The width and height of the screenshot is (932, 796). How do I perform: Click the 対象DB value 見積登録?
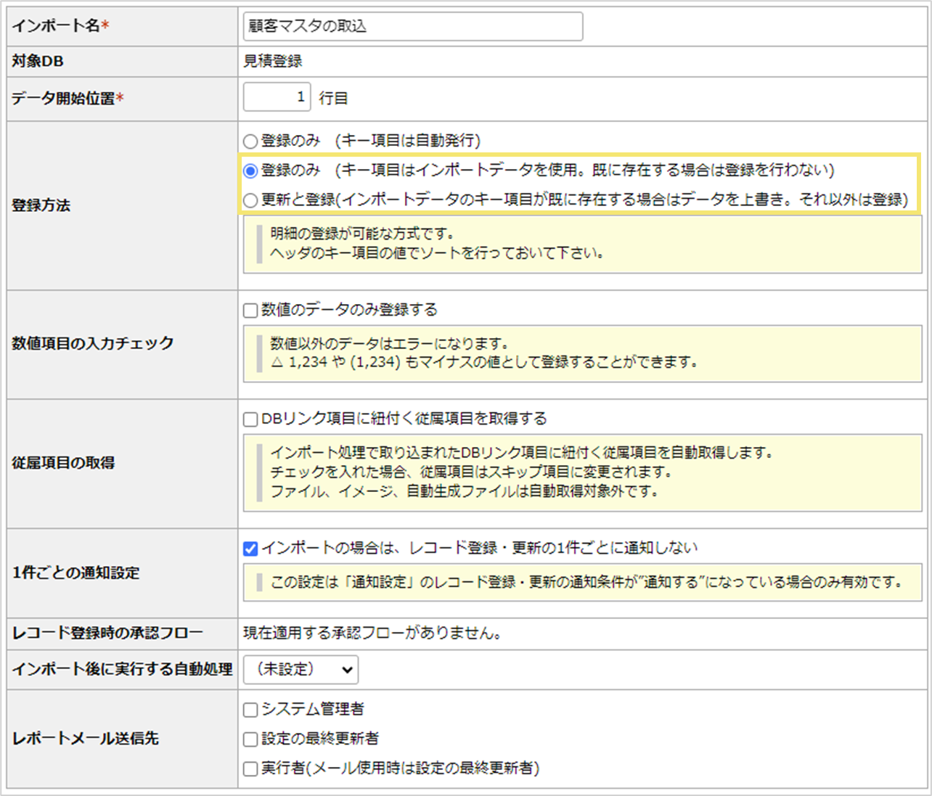(x=272, y=61)
